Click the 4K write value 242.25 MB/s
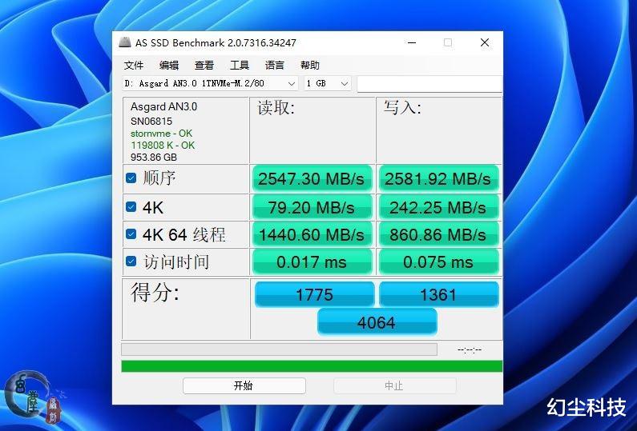 coord(438,208)
